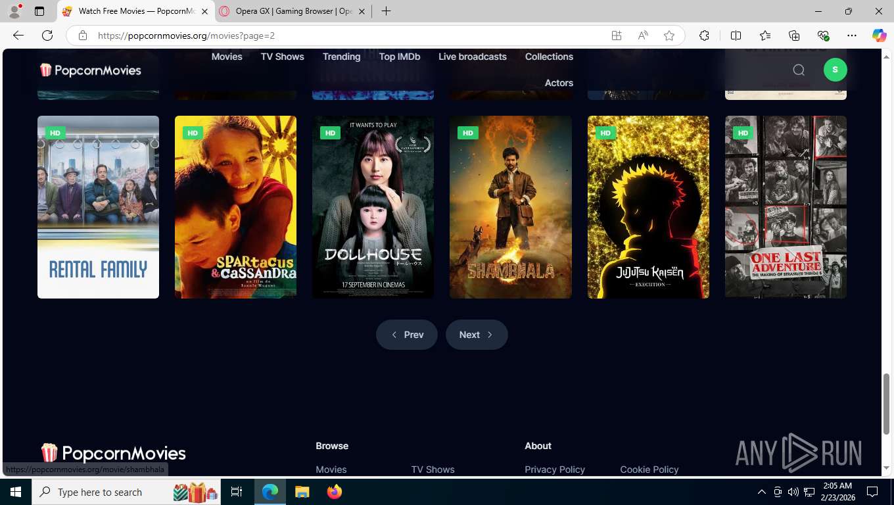Open the taskbar clock and date

837,492
